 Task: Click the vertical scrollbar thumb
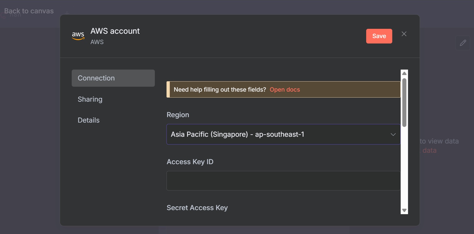coord(404,102)
